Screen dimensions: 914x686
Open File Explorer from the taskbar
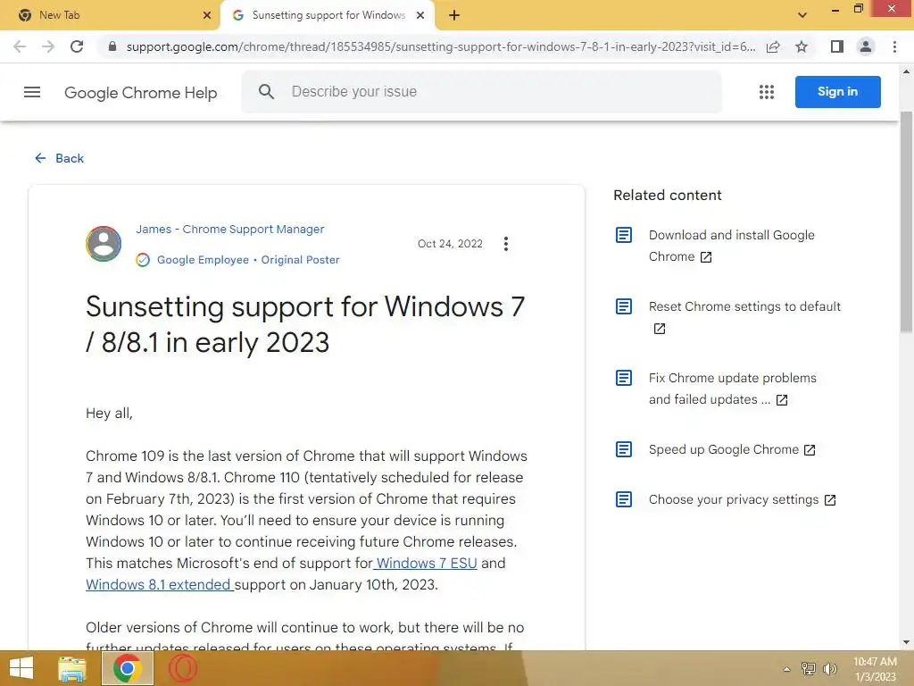pyautogui.click(x=72, y=668)
